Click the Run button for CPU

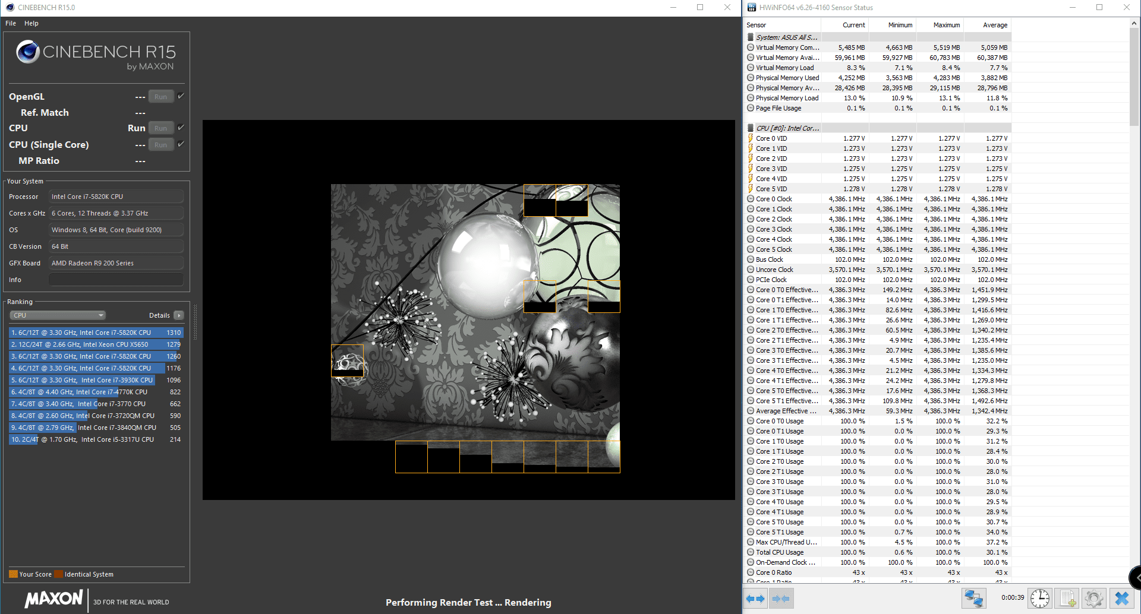coord(161,128)
